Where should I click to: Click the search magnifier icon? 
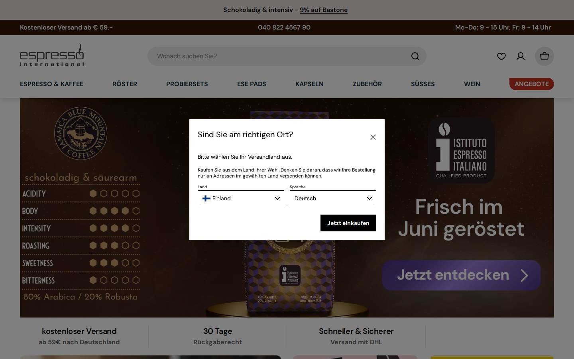click(x=415, y=56)
